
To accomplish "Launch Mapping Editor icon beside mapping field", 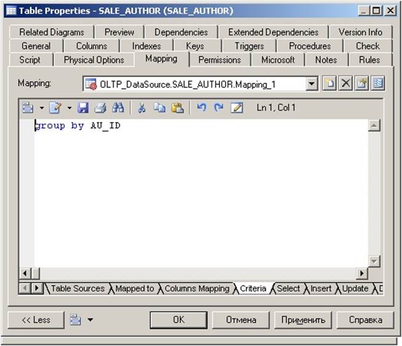I will [377, 84].
